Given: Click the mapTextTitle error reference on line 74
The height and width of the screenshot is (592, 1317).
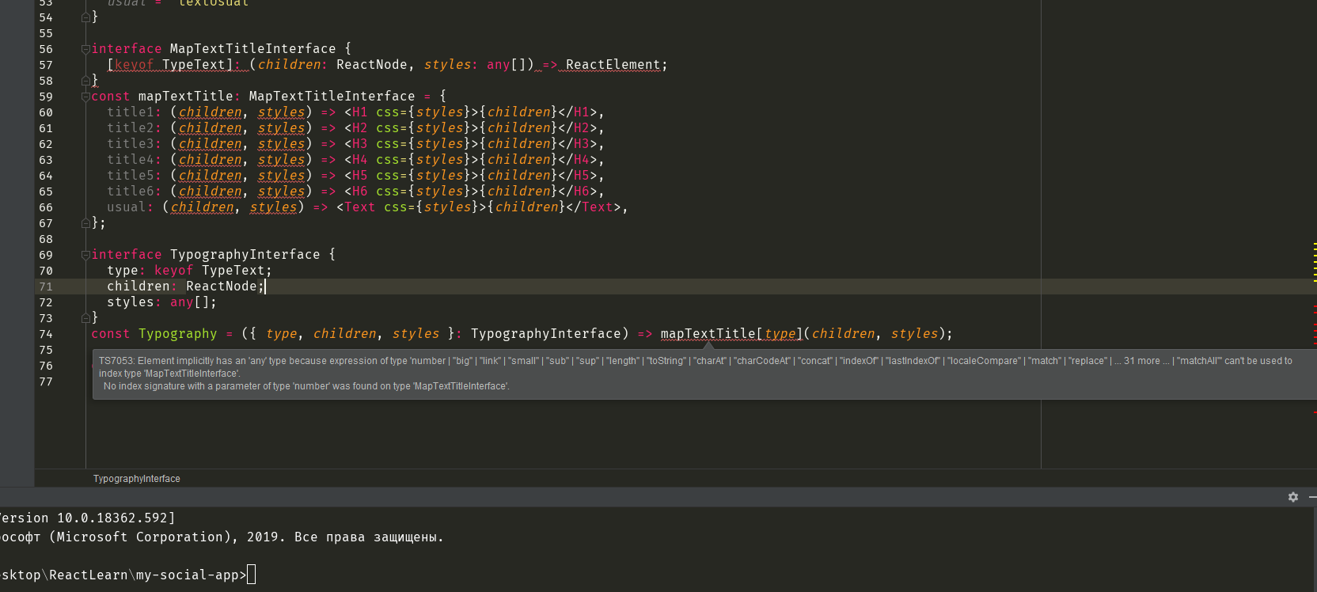Looking at the screenshot, I should [x=708, y=334].
